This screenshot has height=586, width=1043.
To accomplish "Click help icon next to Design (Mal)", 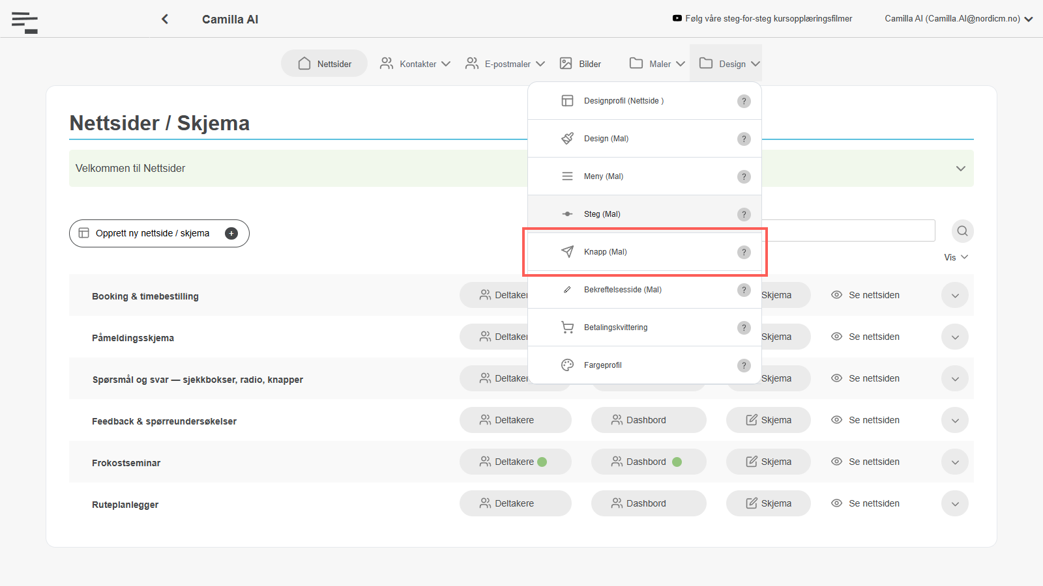I will tap(744, 139).
